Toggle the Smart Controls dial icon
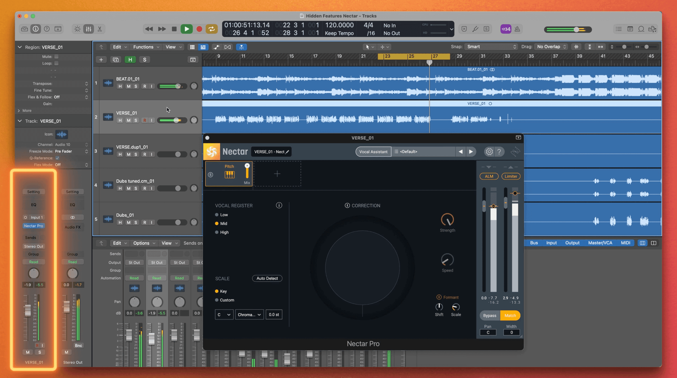 tap(77, 29)
